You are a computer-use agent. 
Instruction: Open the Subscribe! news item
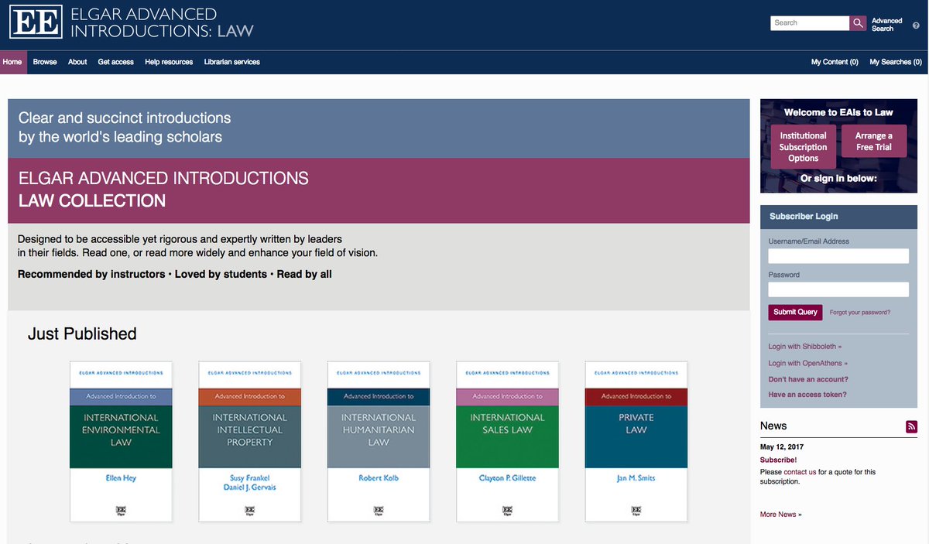[x=778, y=460]
